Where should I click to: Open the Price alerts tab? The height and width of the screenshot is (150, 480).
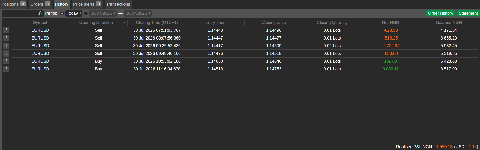pos(87,4)
